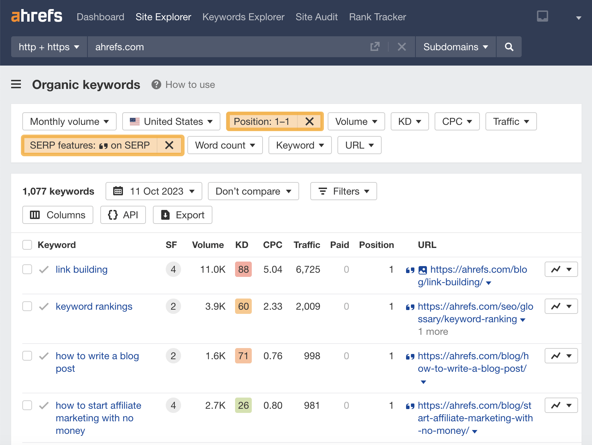Open the Subdomains dropdown
This screenshot has height=445, width=592.
tap(455, 47)
